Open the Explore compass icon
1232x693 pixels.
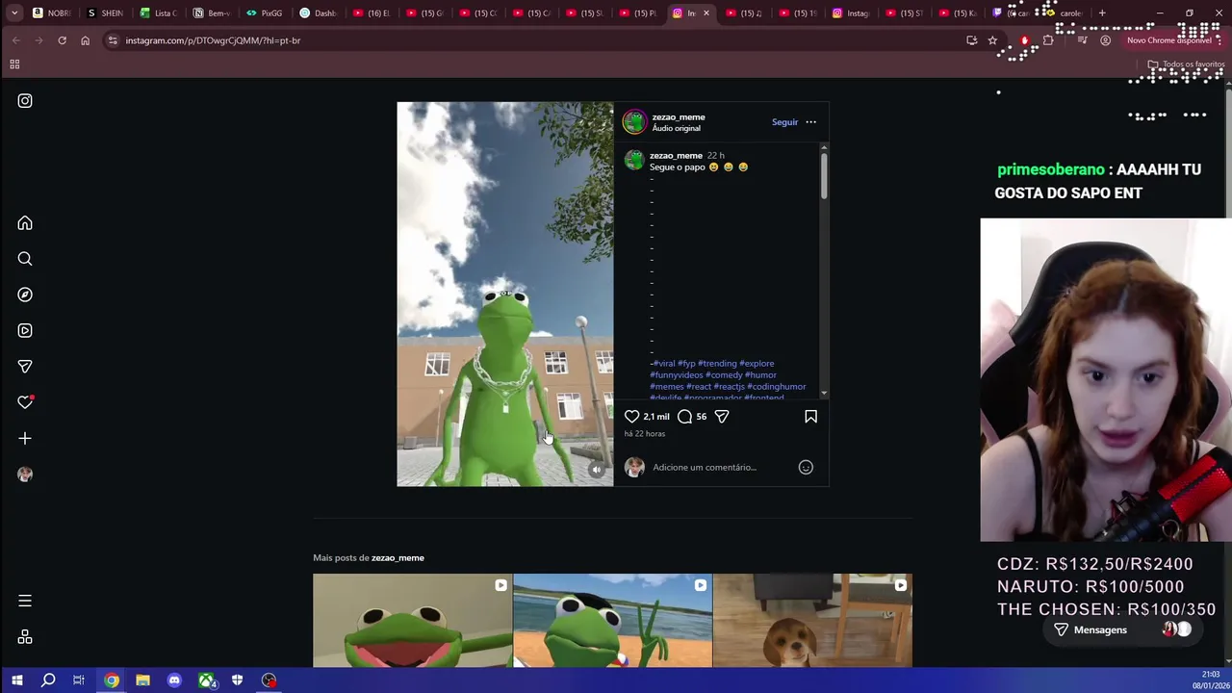pos(25,295)
